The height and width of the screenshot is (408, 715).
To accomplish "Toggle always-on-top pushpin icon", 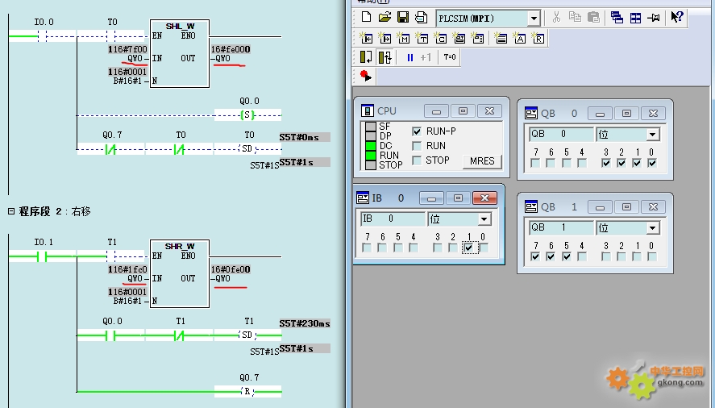I will (x=654, y=18).
